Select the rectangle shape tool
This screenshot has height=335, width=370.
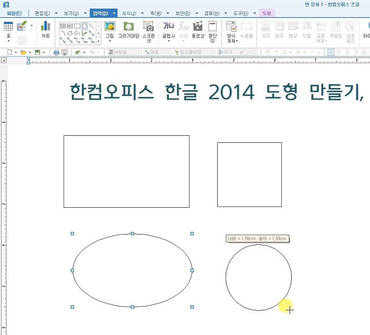pos(77,26)
